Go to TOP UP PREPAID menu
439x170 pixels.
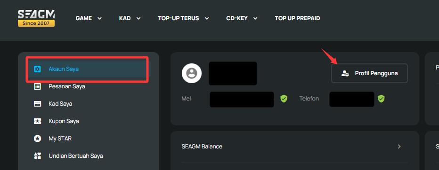click(x=297, y=18)
